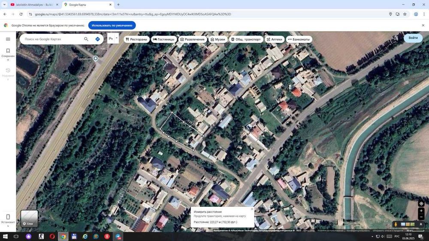Open the Opera browser taskbar icon
This screenshot has height=241, width=429.
pyautogui.click(x=52, y=236)
